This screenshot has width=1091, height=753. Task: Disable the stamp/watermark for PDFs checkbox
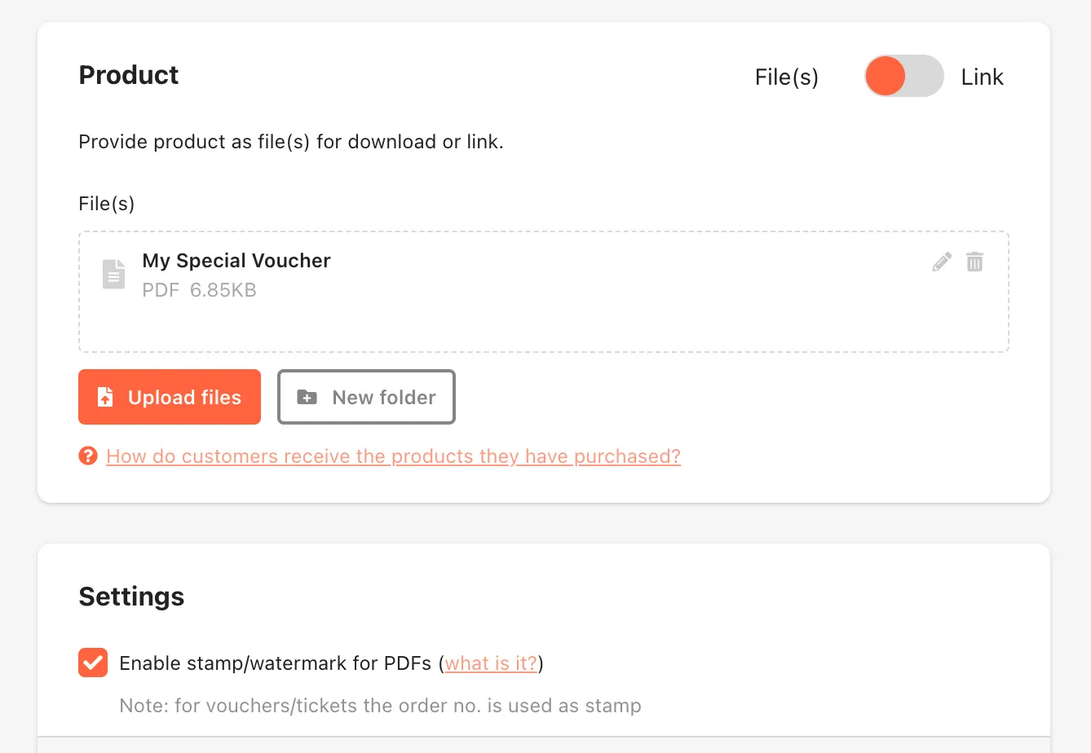pos(93,663)
